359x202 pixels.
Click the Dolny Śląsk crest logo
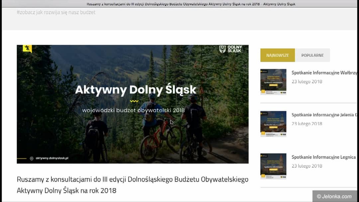click(x=222, y=49)
